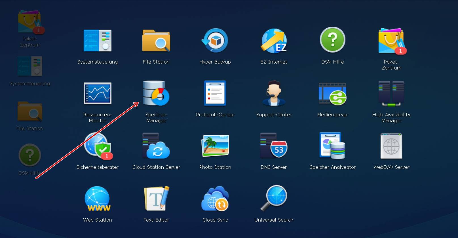Open the Medienserver app
Image resolution: width=458 pixels, height=238 pixels.
[x=333, y=94]
